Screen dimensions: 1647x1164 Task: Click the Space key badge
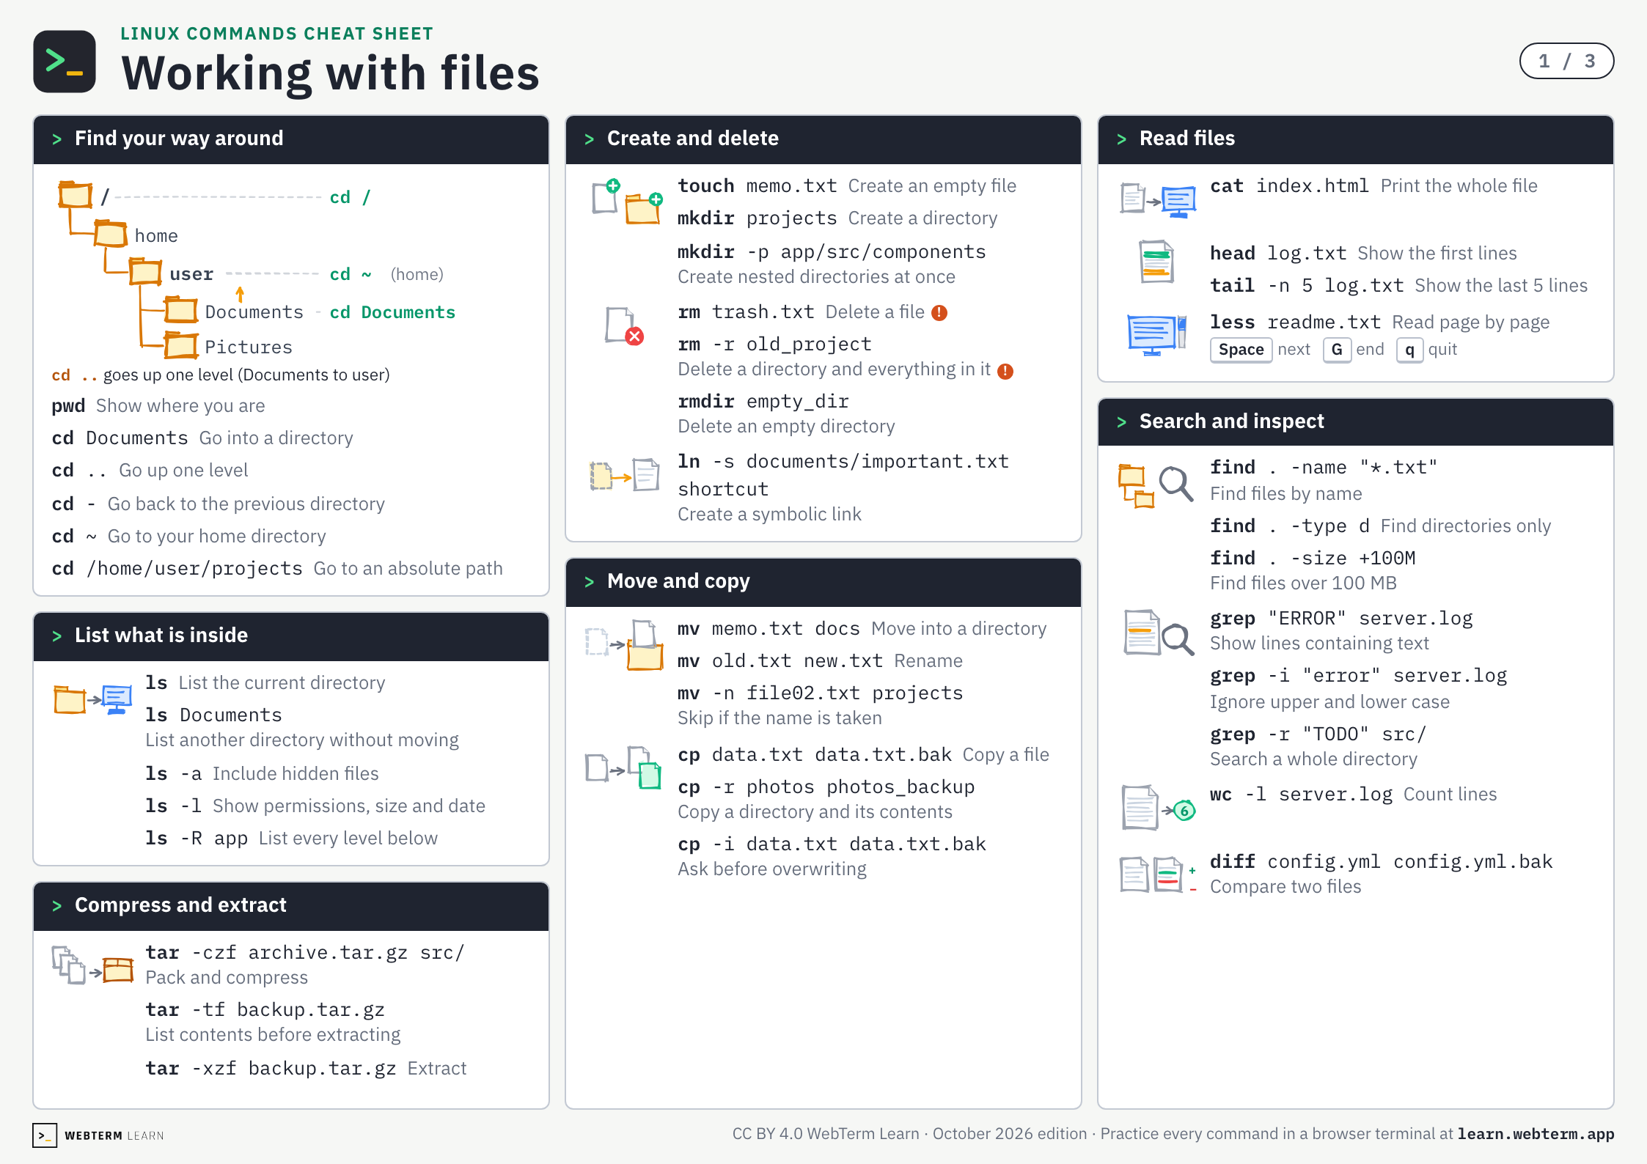tap(1241, 350)
